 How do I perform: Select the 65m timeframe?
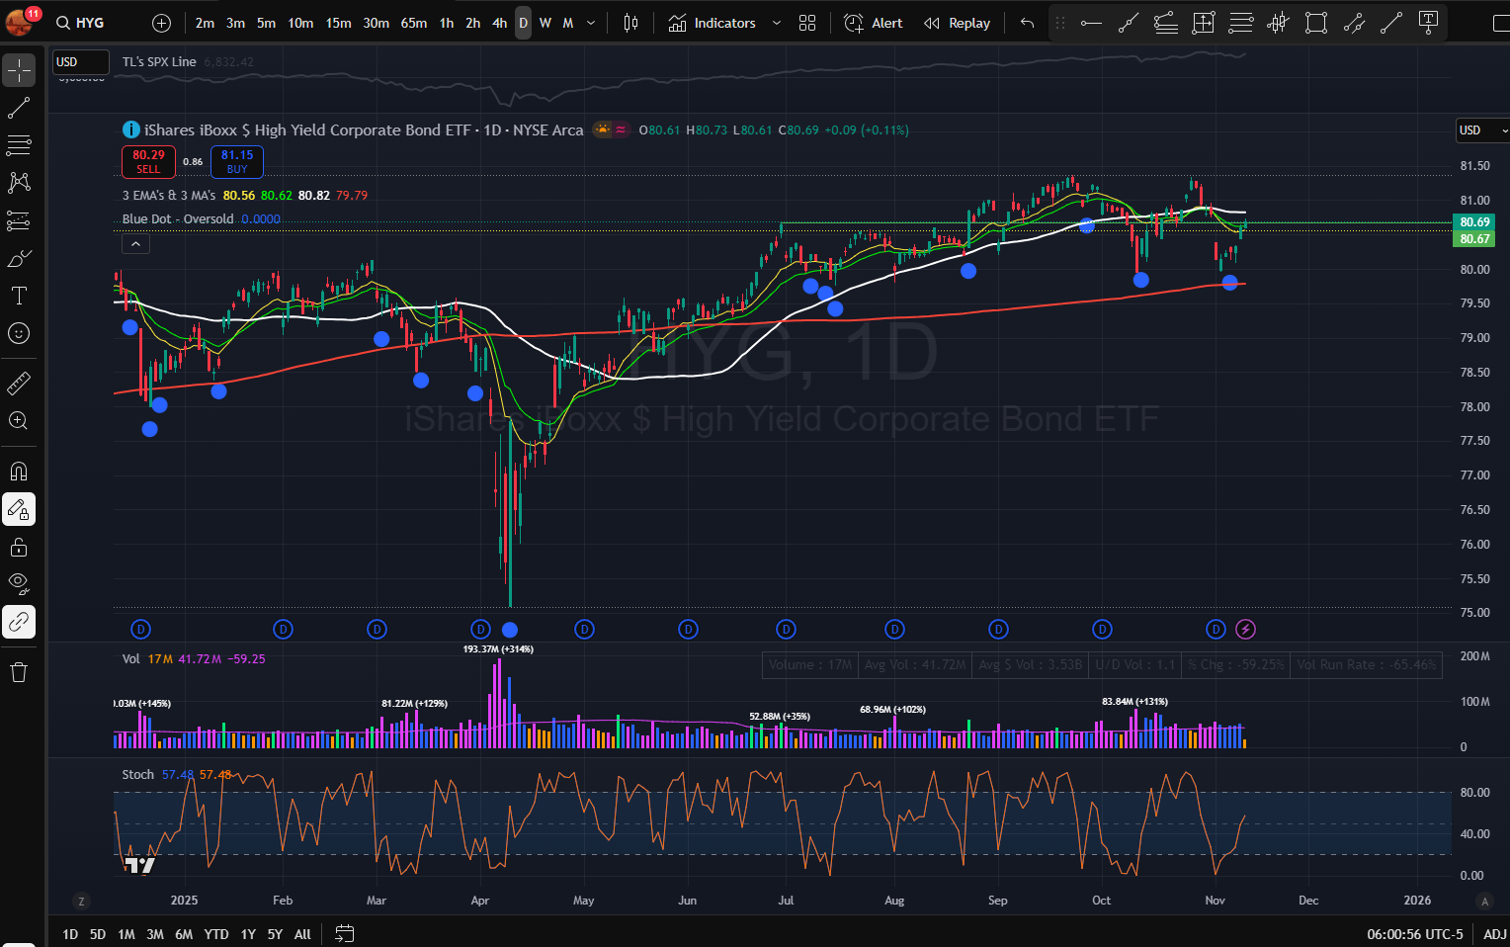[414, 23]
